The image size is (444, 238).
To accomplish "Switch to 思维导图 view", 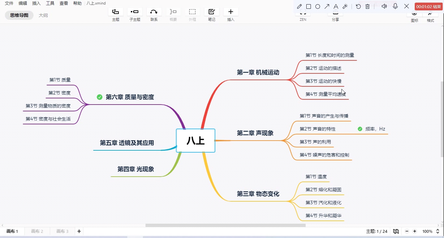I will click(x=19, y=15).
